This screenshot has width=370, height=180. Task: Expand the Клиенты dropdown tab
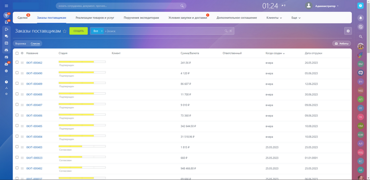coord(274,18)
